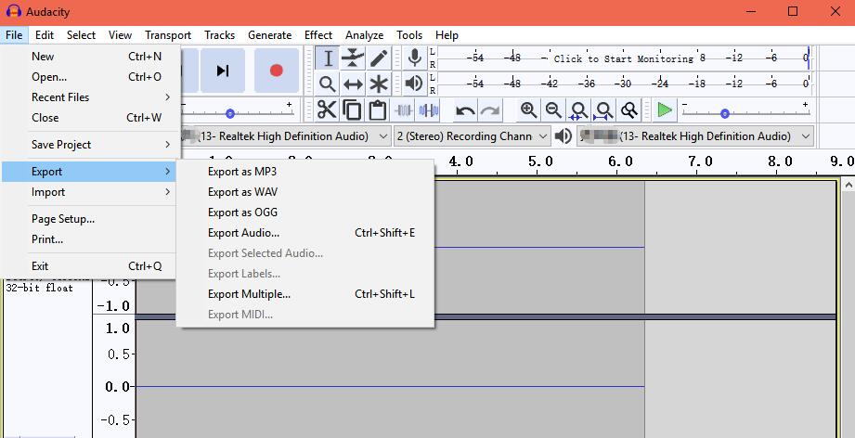Select the Time Shift tool
The width and height of the screenshot is (855, 438).
point(353,84)
